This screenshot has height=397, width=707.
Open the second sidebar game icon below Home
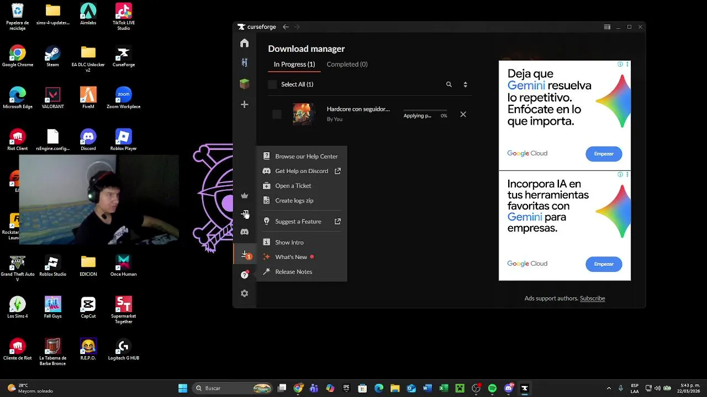point(245,63)
